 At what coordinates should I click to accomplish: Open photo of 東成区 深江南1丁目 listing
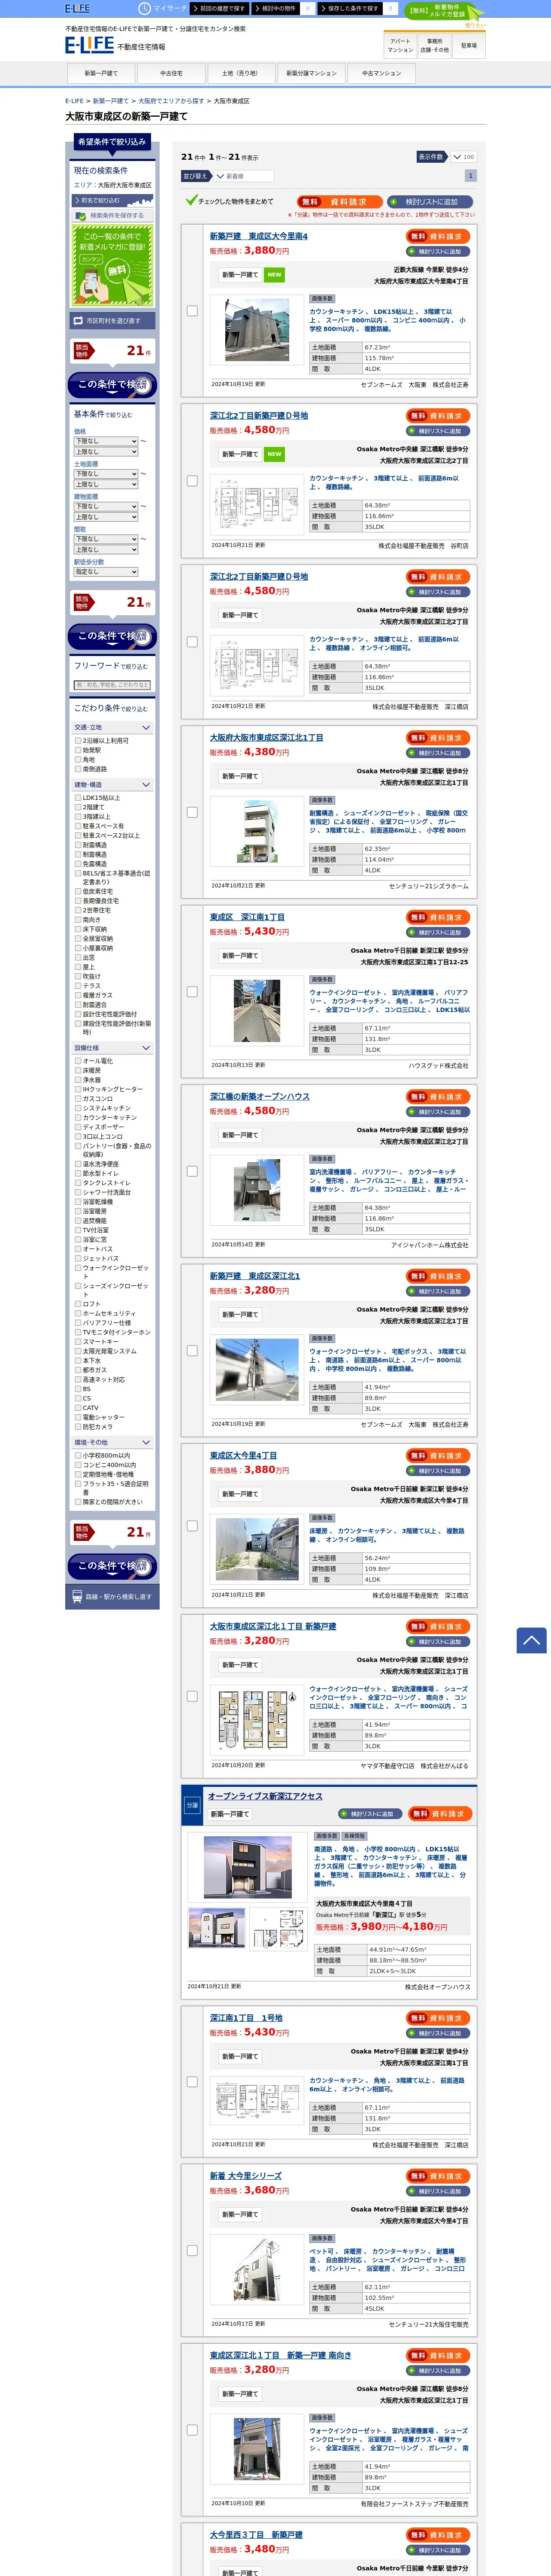click(x=257, y=1011)
